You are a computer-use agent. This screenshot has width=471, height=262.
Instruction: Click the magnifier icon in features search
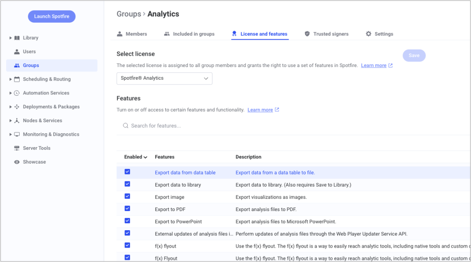coord(126,126)
